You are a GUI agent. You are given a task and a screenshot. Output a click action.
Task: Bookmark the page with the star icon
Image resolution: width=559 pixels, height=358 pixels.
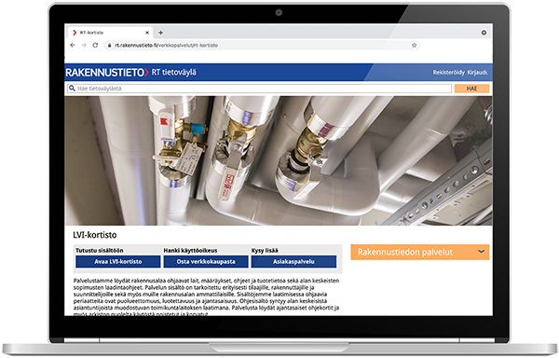coord(414,46)
